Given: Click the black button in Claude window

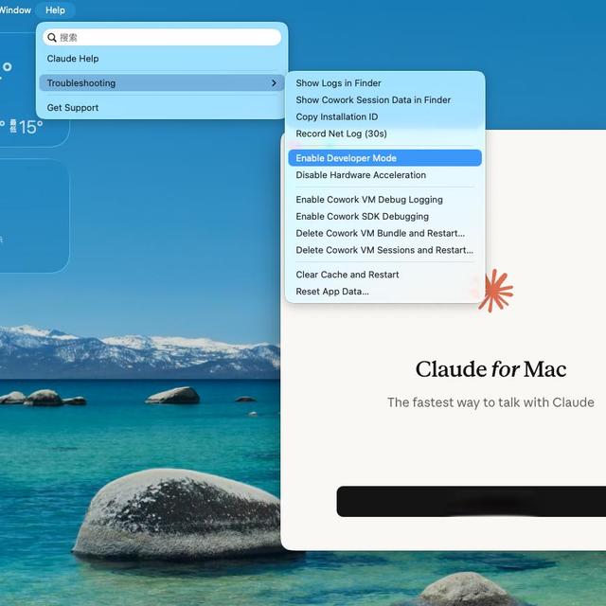Looking at the screenshot, I should pos(472,501).
